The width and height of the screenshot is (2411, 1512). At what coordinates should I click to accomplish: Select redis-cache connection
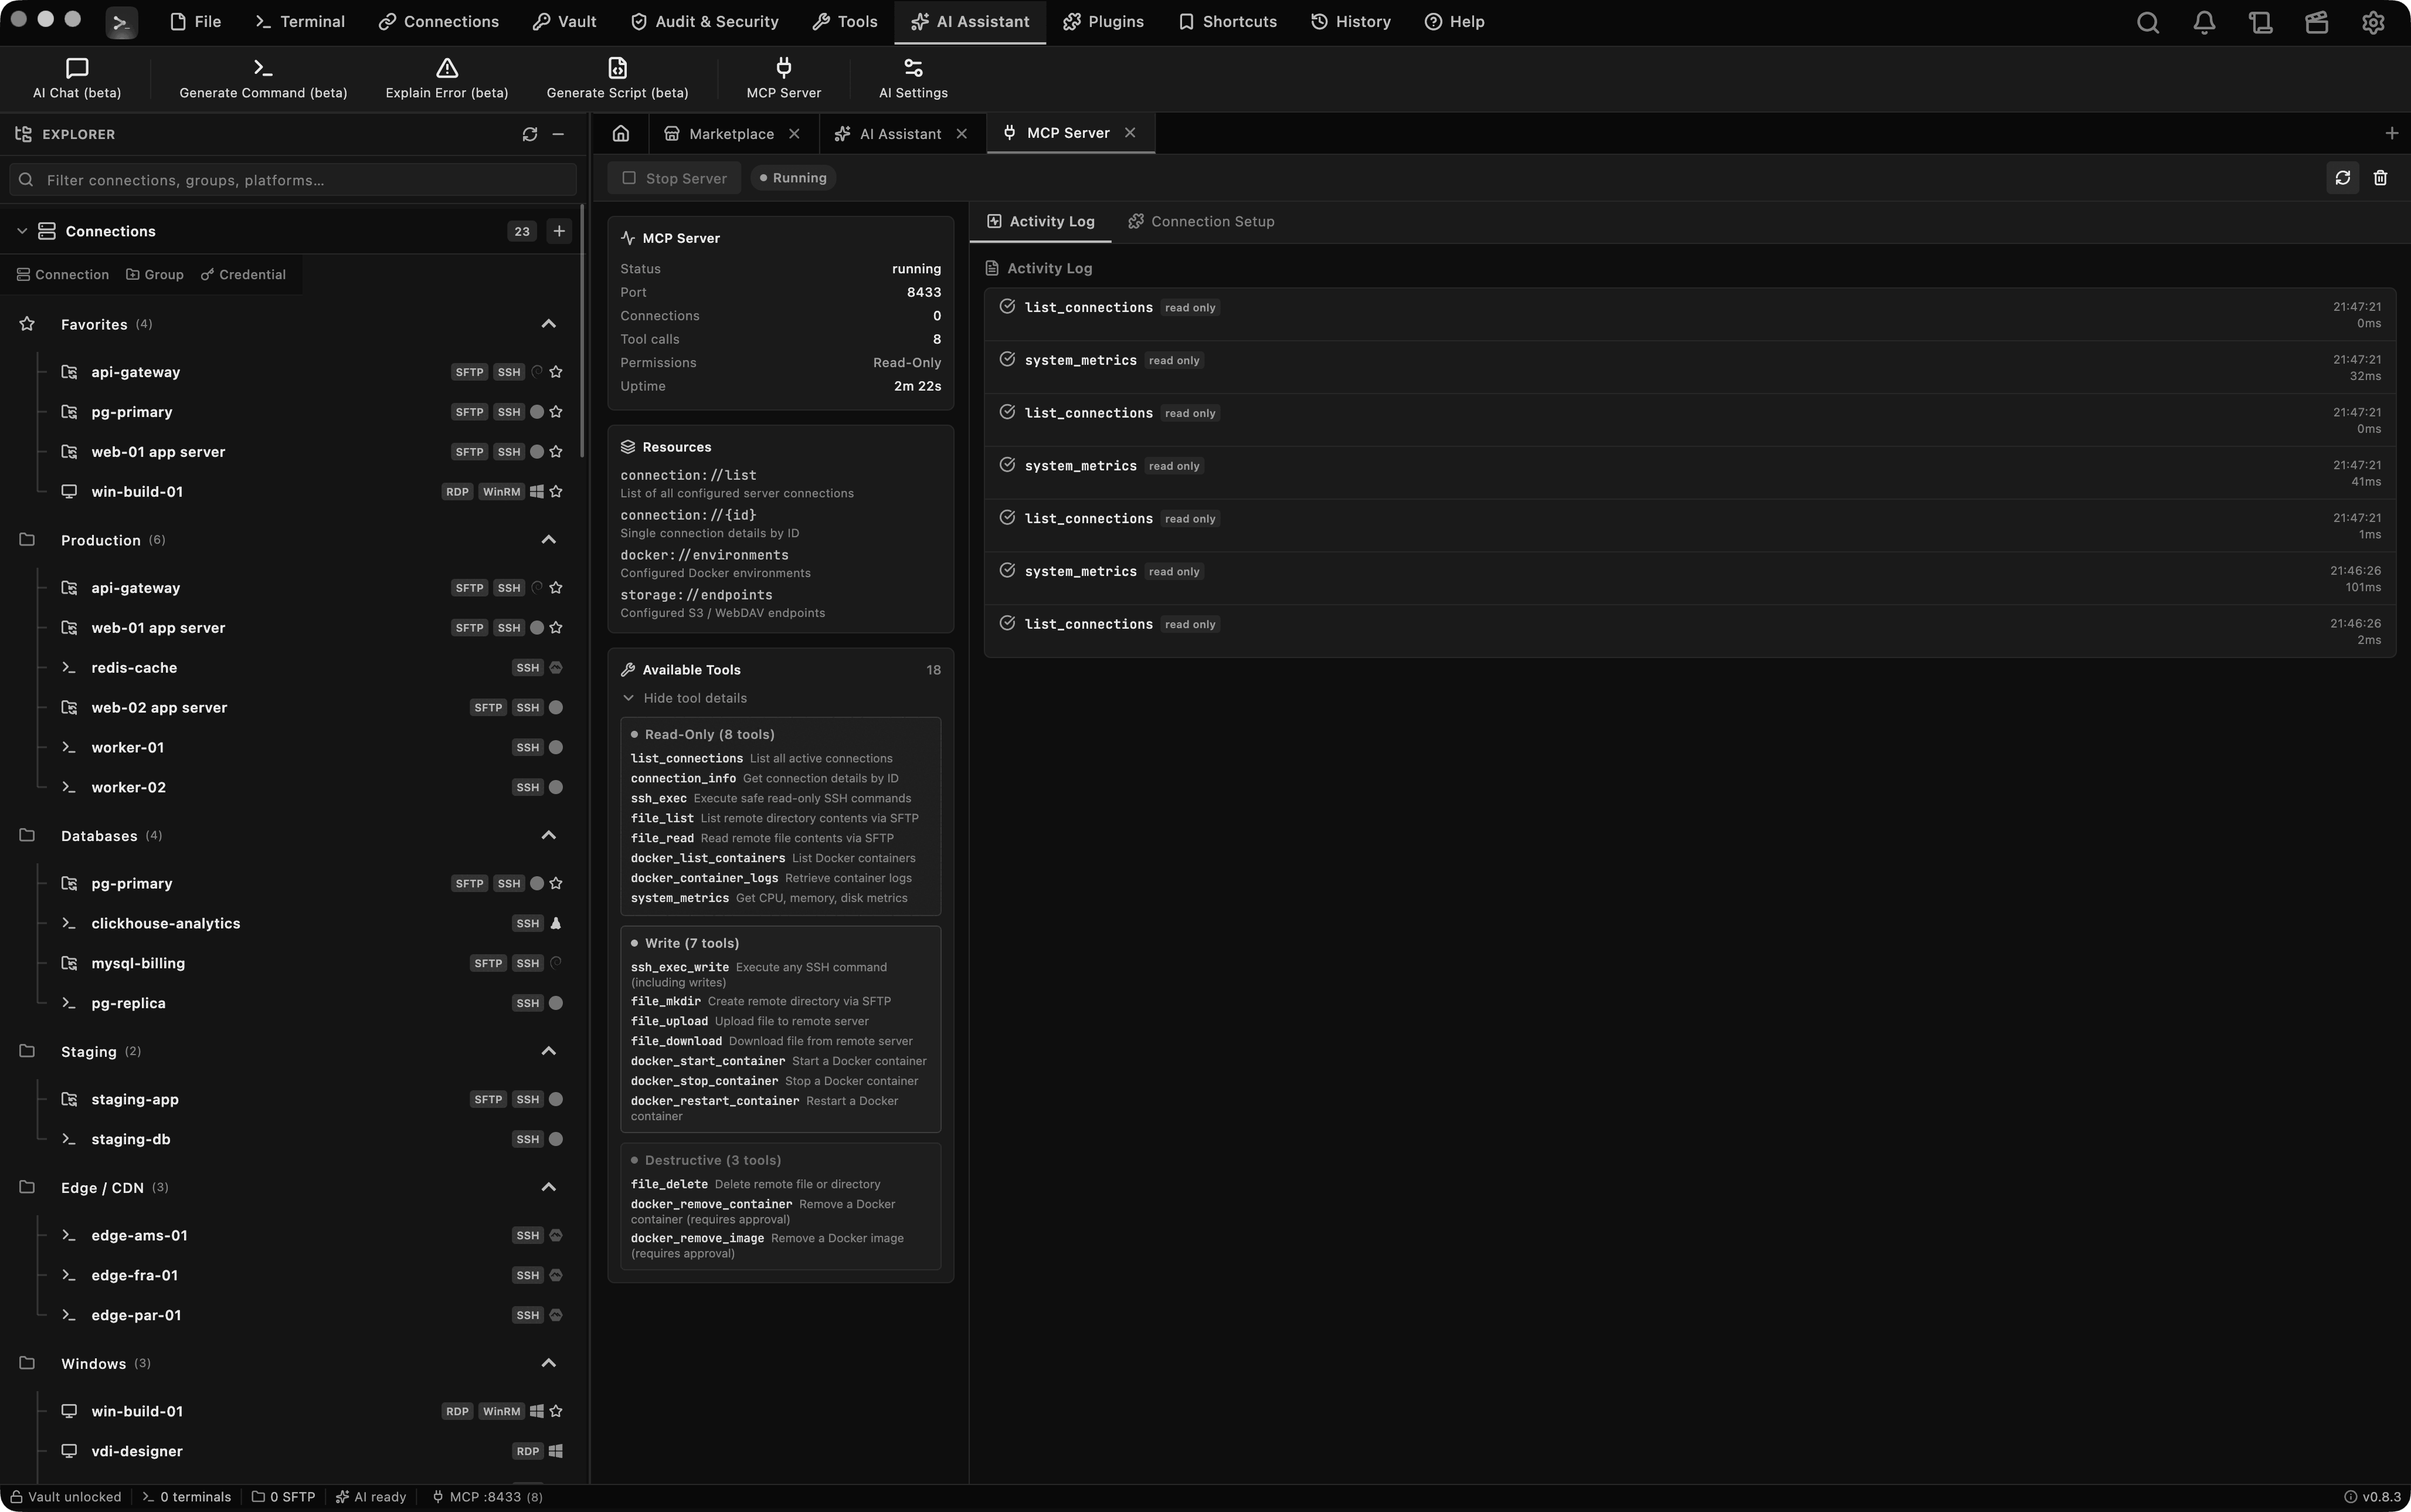(x=134, y=668)
